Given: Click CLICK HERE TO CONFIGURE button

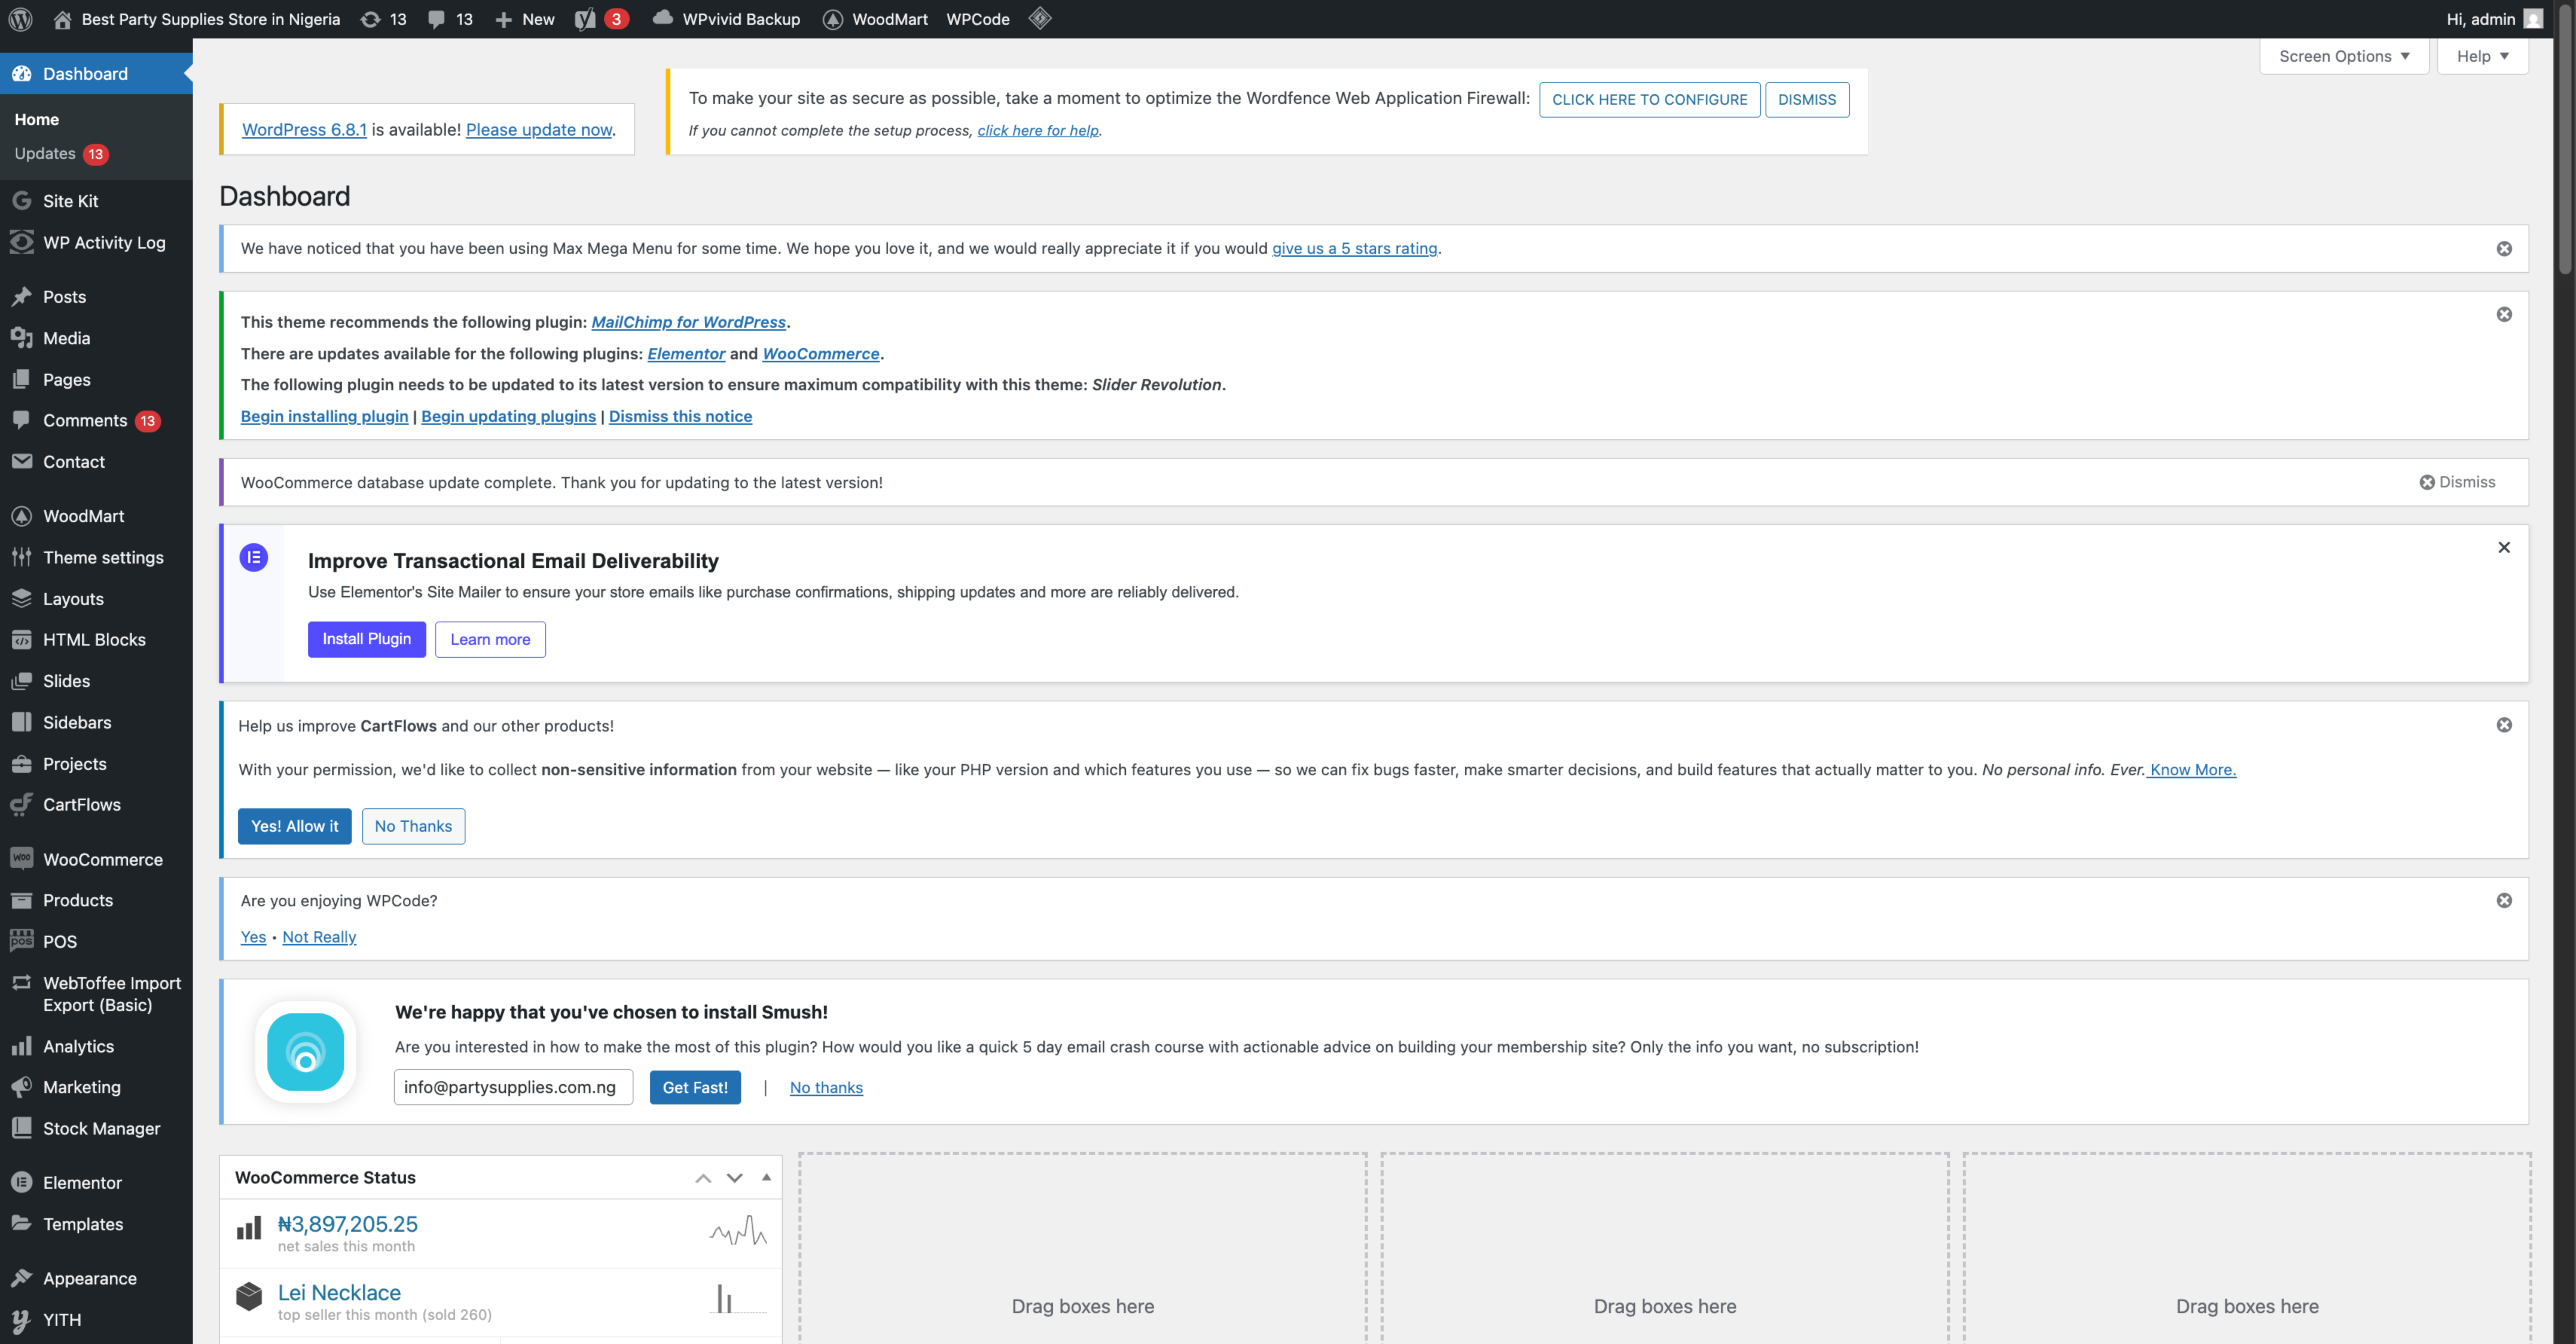Looking at the screenshot, I should 1649,100.
